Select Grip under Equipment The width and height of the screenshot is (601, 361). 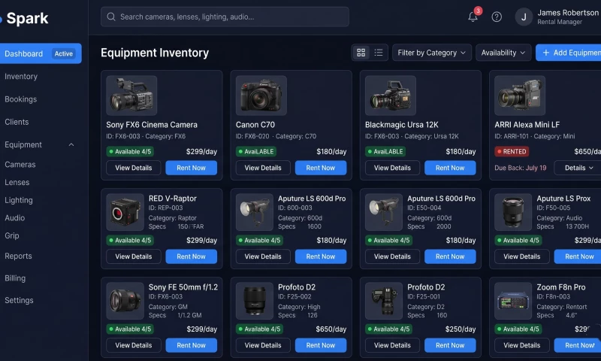11,235
